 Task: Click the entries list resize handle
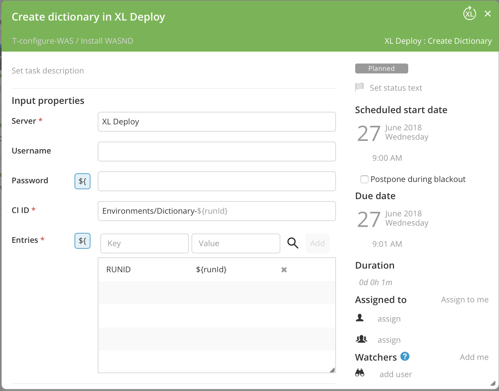coord(332,370)
